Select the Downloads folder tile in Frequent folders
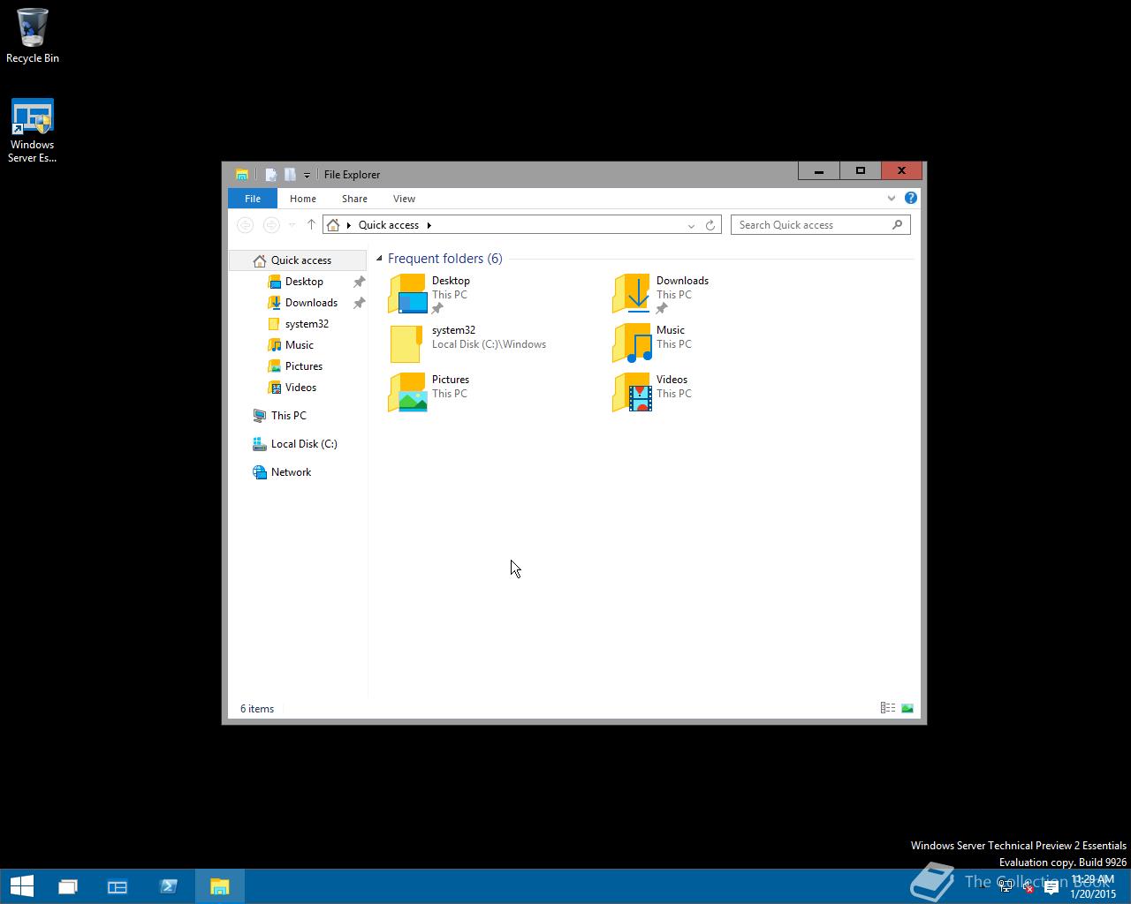 661,294
